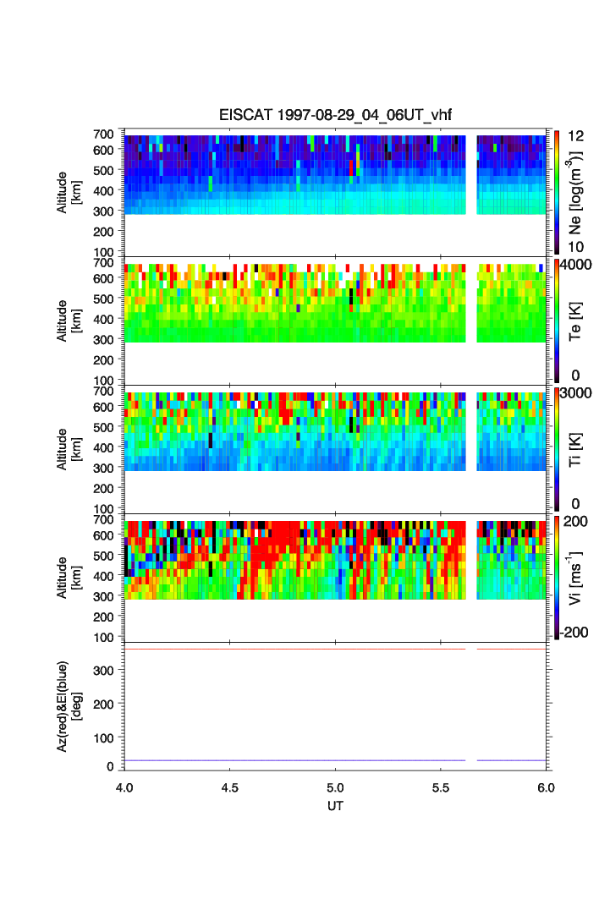Click the ion temperature panel heatmap
This screenshot has height=899, width=599.
tap(335, 431)
